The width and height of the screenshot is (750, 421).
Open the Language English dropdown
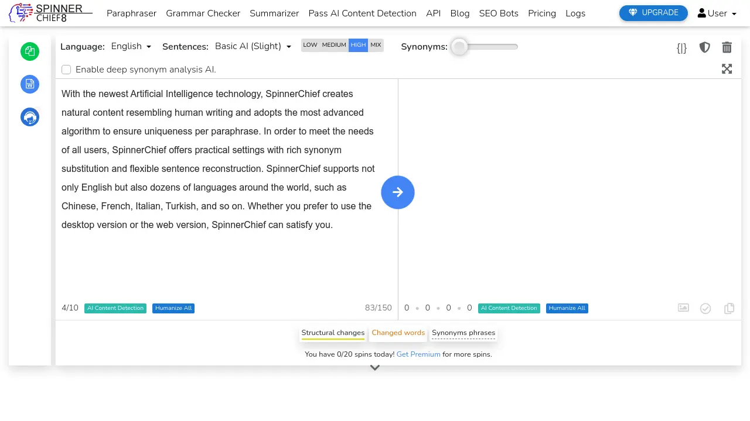(131, 46)
